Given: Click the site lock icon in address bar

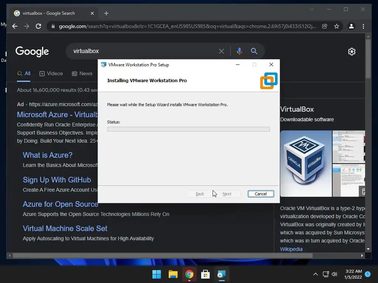Looking at the screenshot, I should [53, 26].
